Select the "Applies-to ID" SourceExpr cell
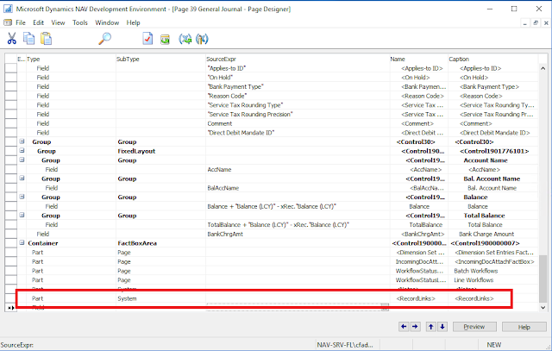Image resolution: width=552 pixels, height=351 pixels. click(x=298, y=68)
